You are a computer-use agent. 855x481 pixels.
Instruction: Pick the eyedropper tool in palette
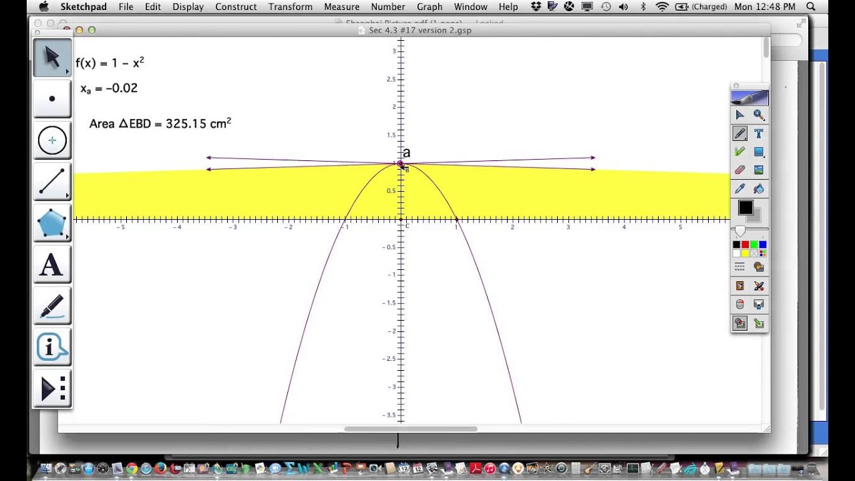point(740,189)
